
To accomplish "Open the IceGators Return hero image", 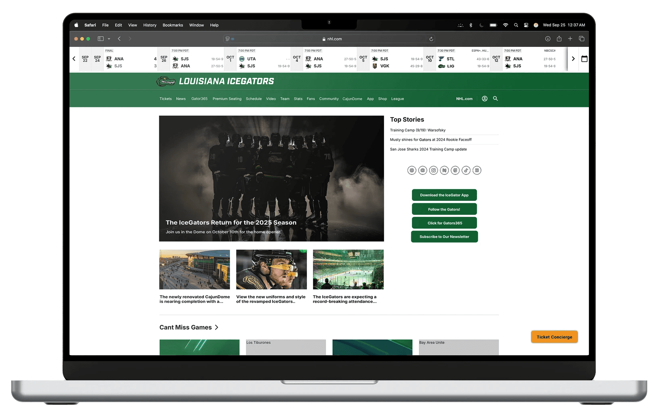I will 271,179.
